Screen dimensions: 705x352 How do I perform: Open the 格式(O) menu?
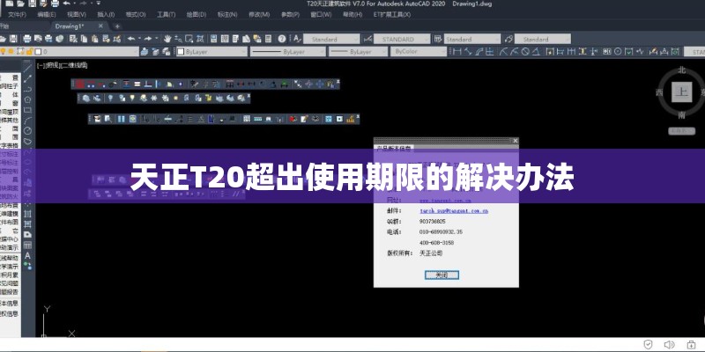click(136, 14)
